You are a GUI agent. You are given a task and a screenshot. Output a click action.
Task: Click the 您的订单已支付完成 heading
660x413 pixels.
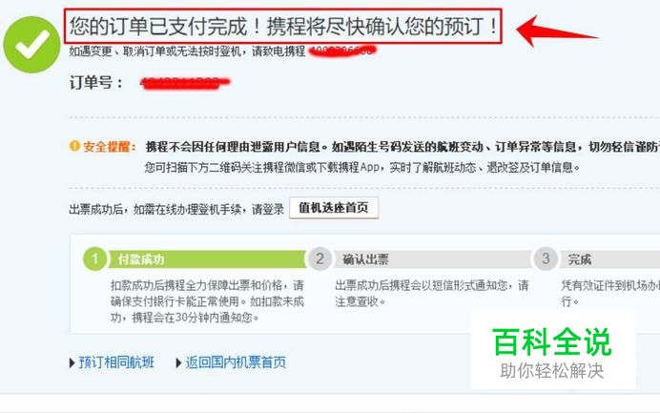click(283, 26)
